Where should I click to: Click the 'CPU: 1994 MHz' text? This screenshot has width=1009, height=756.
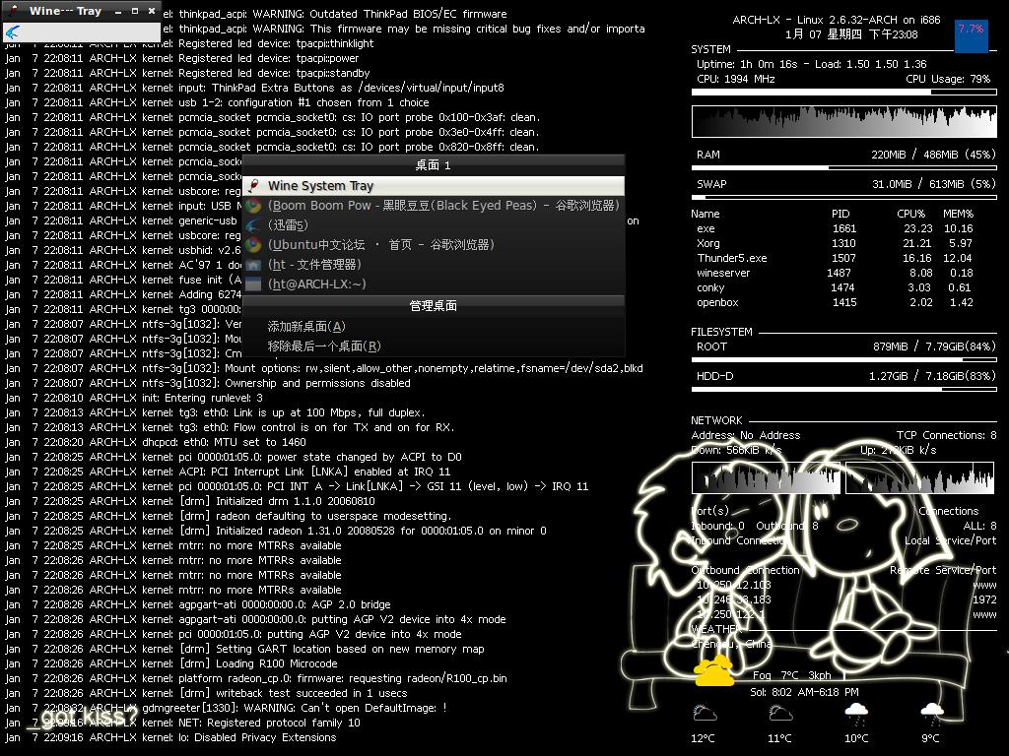pyautogui.click(x=735, y=79)
